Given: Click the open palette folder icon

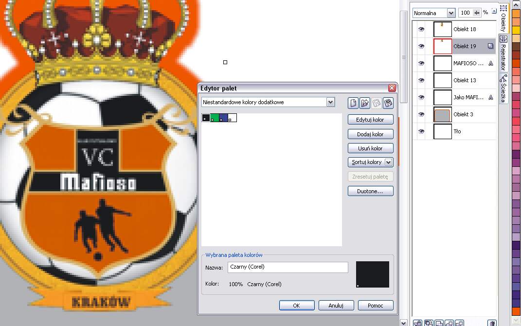Looking at the screenshot, I should (x=365, y=103).
